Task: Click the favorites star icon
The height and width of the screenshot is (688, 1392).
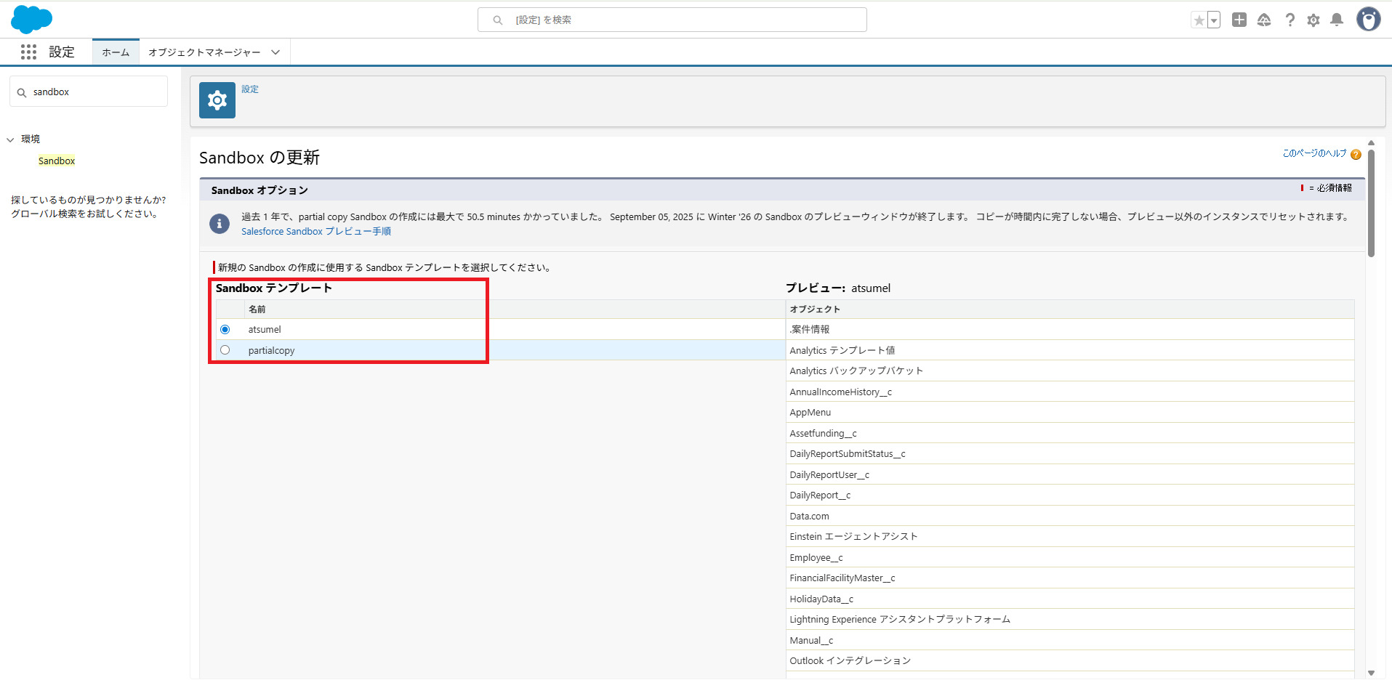Action: 1199,20
